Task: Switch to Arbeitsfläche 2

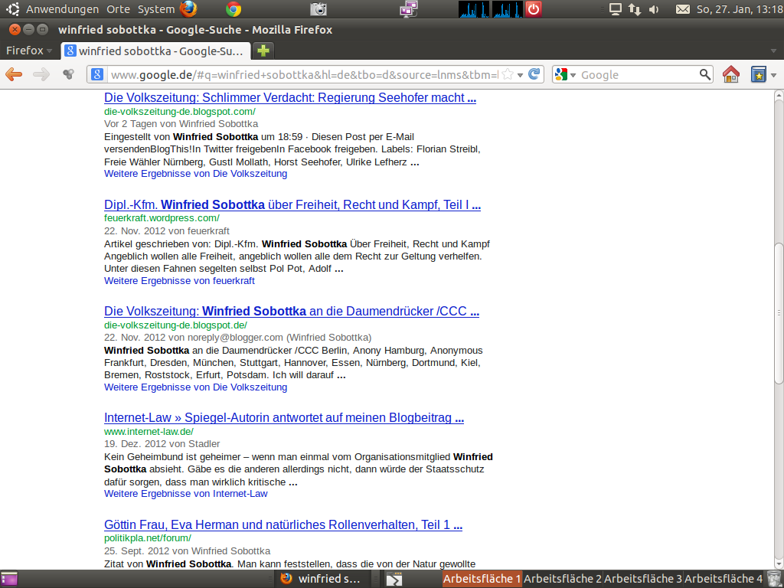Action: coord(563,579)
